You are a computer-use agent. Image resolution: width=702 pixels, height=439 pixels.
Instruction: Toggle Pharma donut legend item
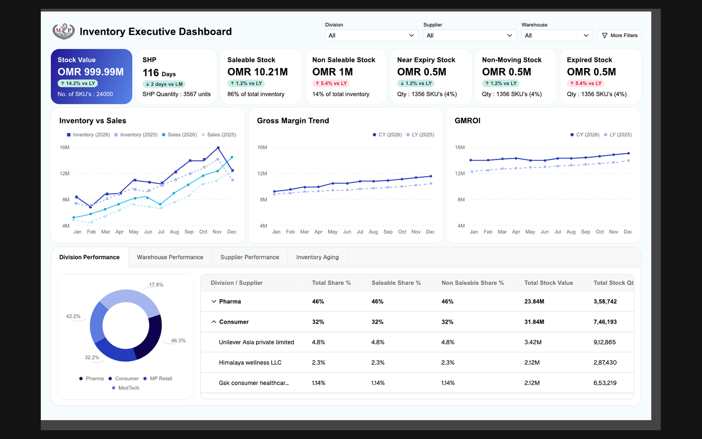click(91, 378)
